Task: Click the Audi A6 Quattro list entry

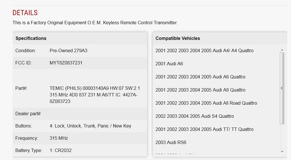Action: point(200,77)
